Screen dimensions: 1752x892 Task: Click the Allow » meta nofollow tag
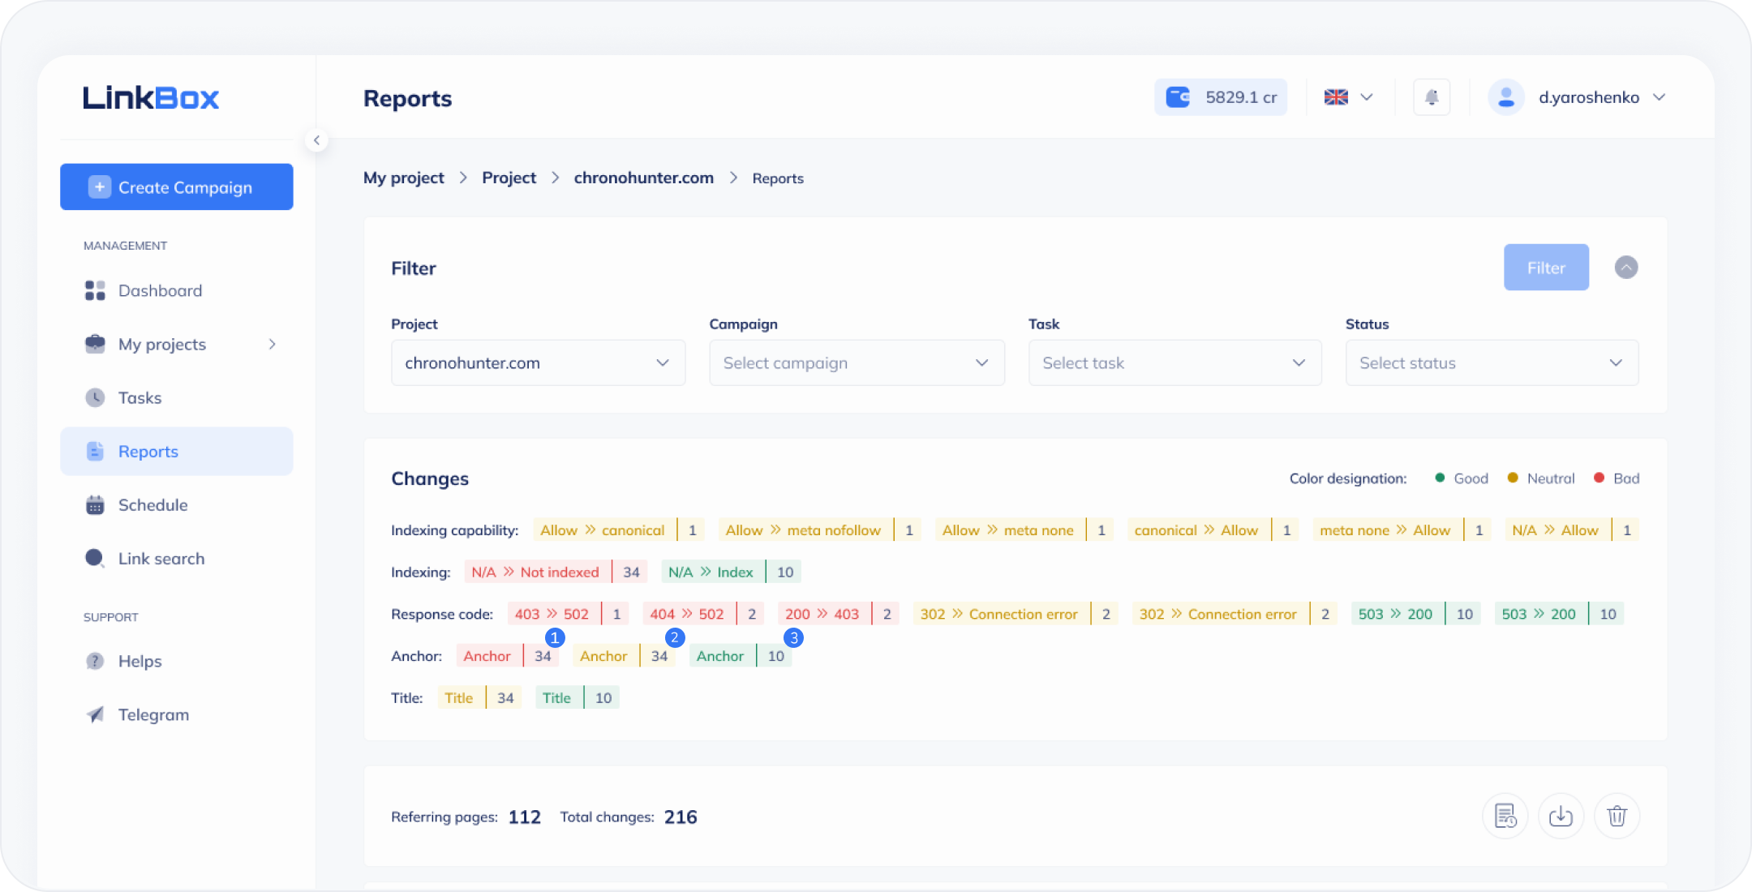(x=820, y=530)
